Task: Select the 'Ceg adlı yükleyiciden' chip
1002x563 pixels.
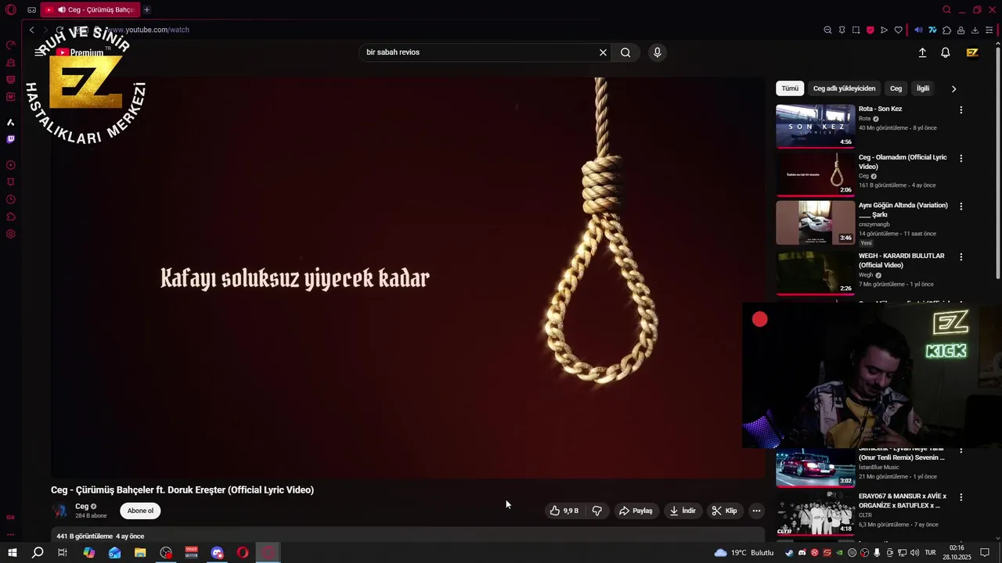Action: coord(844,88)
